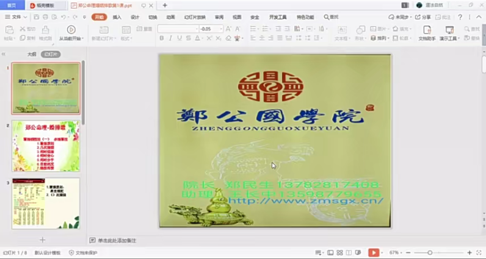Select slide 2 thumbnail
The width and height of the screenshot is (486, 259).
tap(46, 146)
